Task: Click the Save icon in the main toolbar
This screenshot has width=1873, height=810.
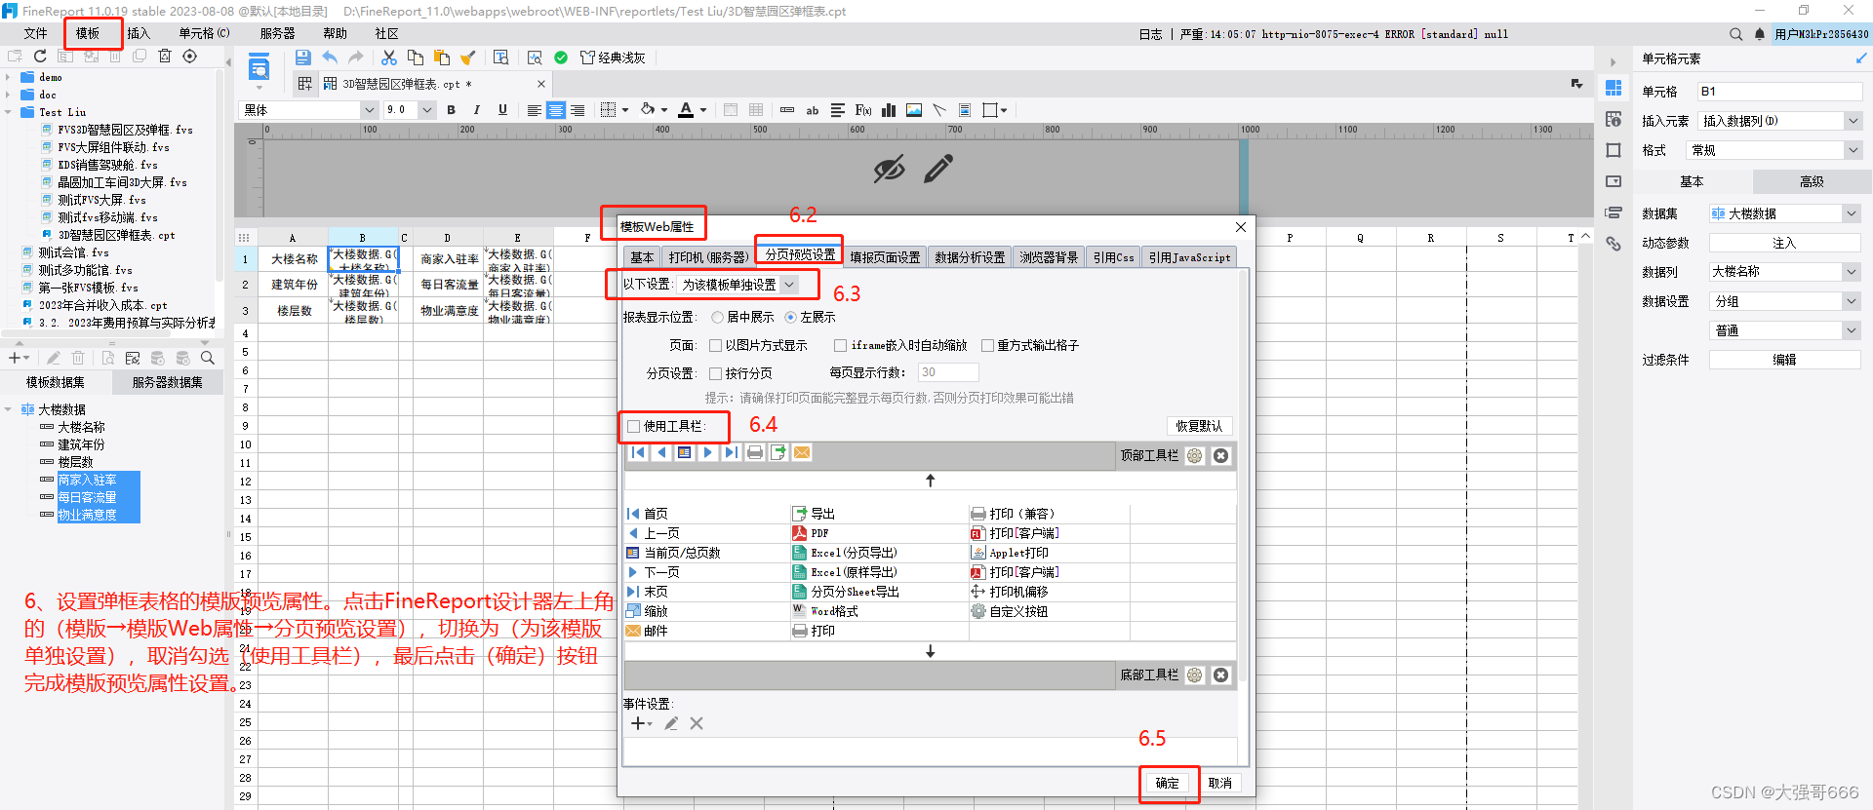Action: click(x=302, y=58)
